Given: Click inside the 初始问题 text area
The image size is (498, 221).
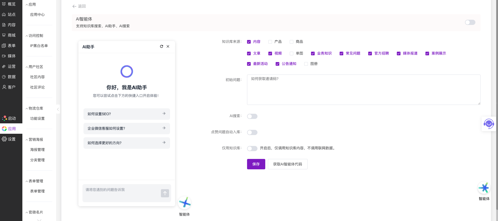Looking at the screenshot, I should tap(363, 90).
